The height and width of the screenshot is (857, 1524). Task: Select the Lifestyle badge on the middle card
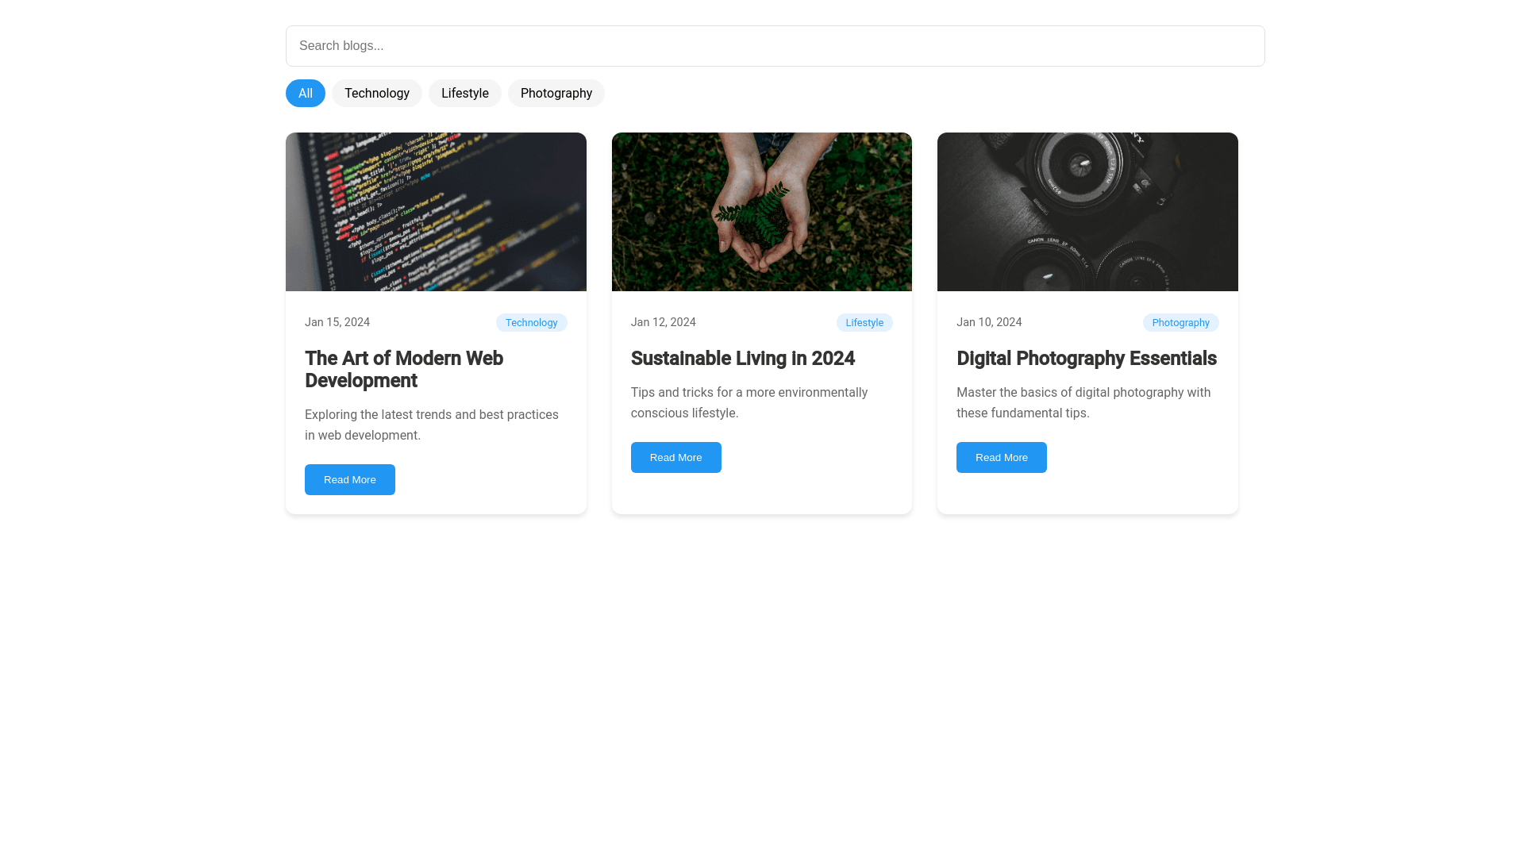(864, 322)
